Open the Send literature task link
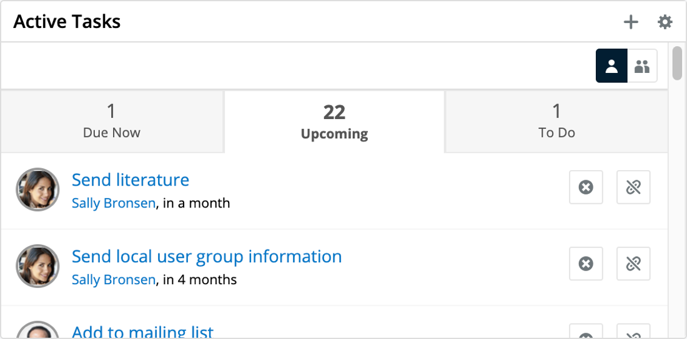687x339 pixels. pyautogui.click(x=131, y=180)
